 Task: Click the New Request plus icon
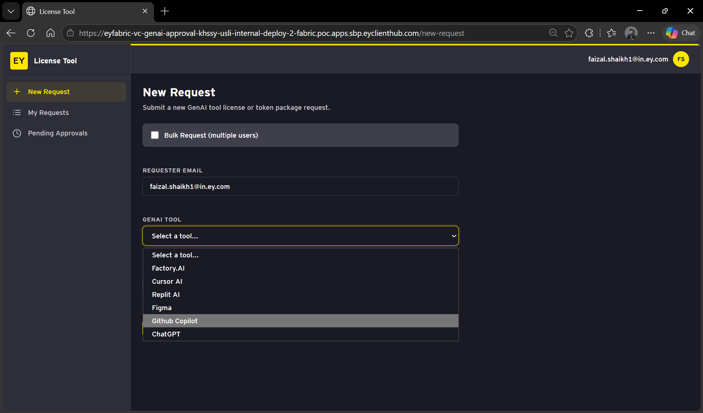click(17, 92)
